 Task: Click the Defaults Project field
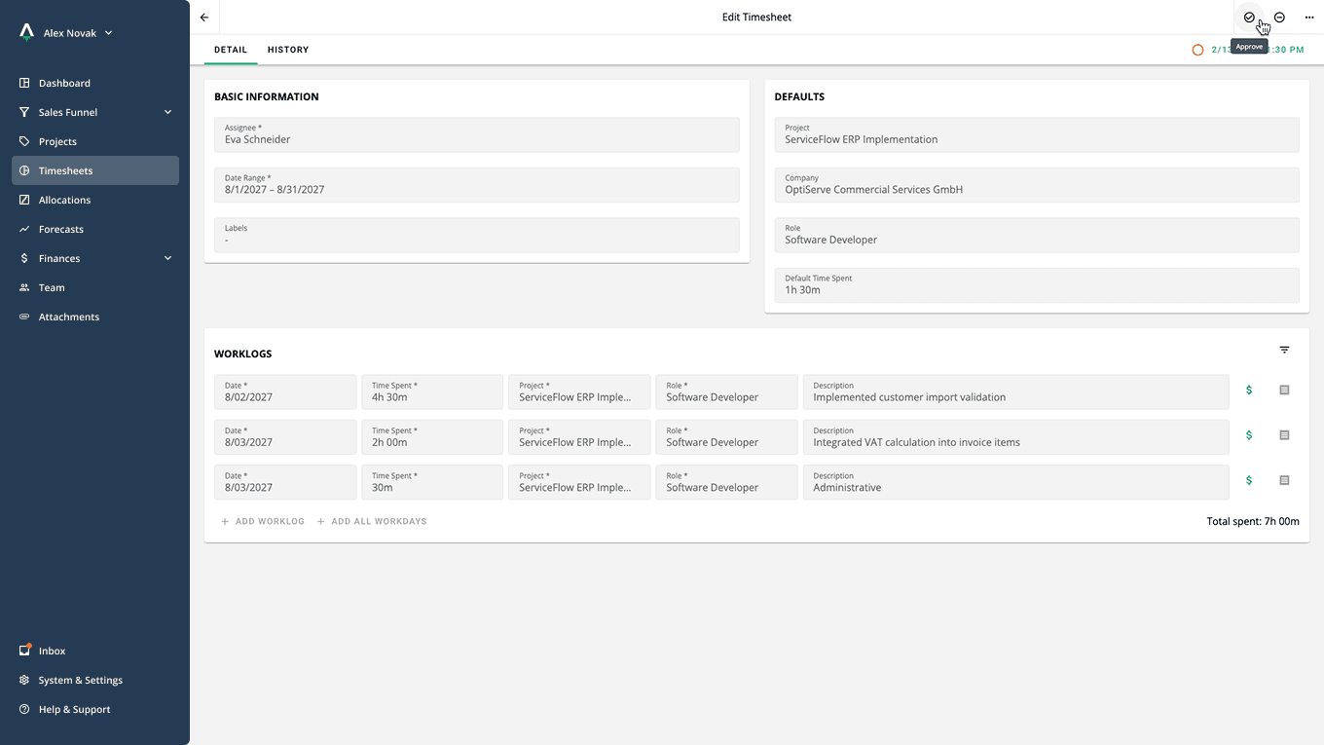click(x=1037, y=134)
